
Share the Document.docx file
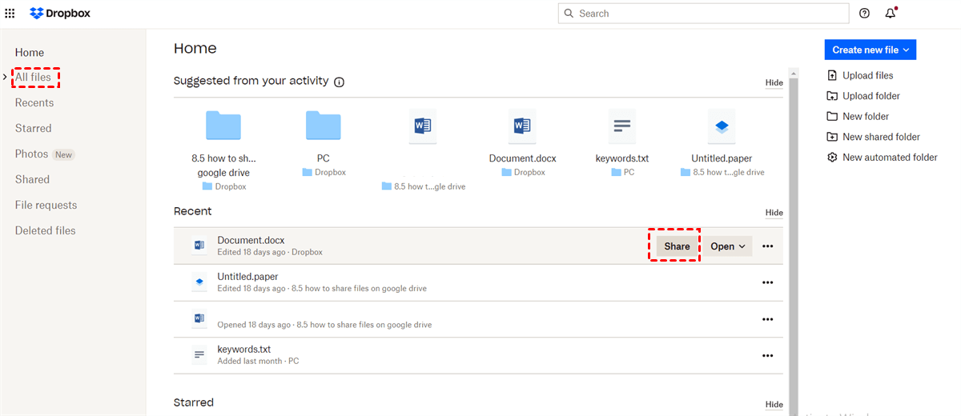point(677,246)
